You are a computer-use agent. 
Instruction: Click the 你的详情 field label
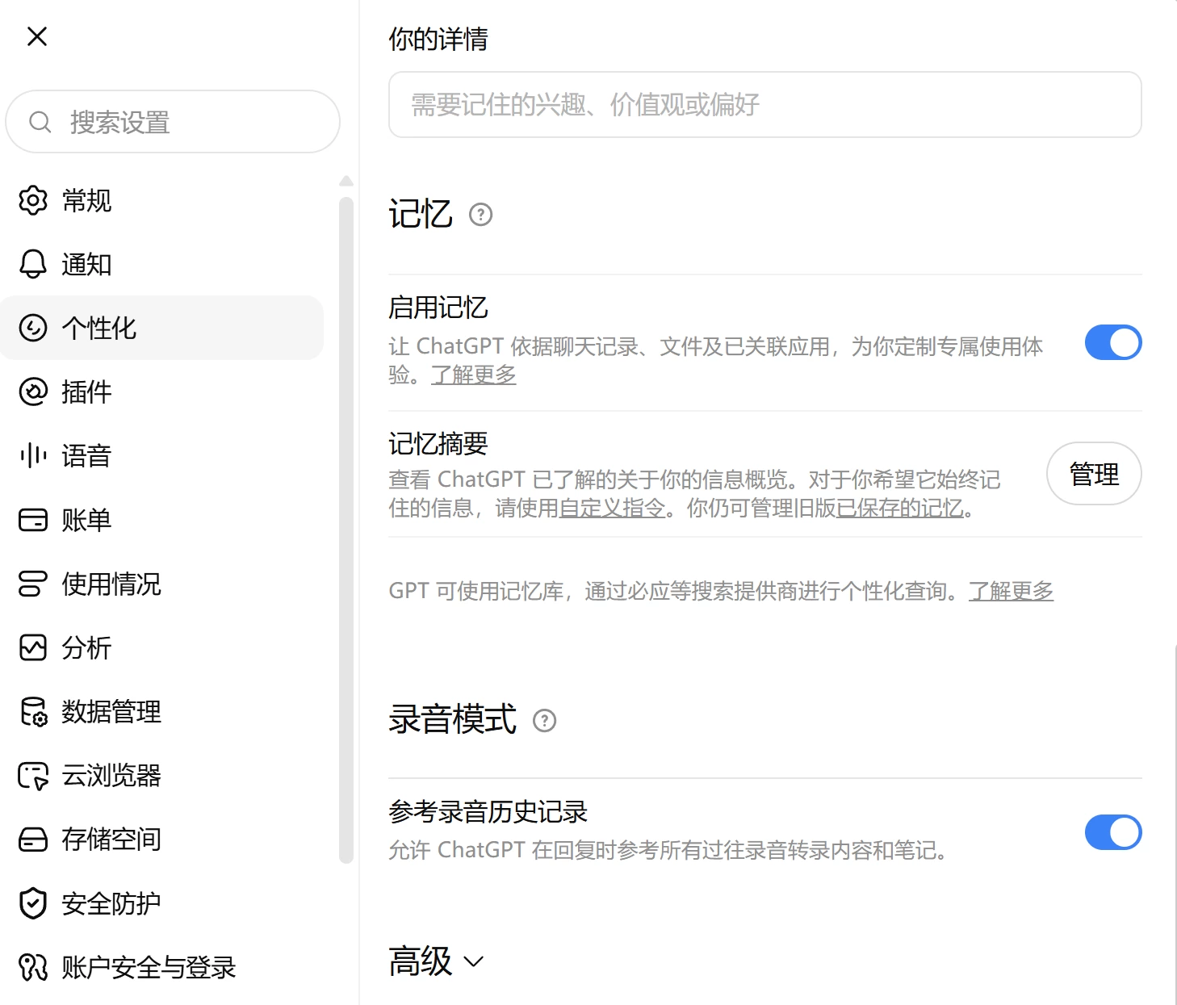pyautogui.click(x=438, y=38)
